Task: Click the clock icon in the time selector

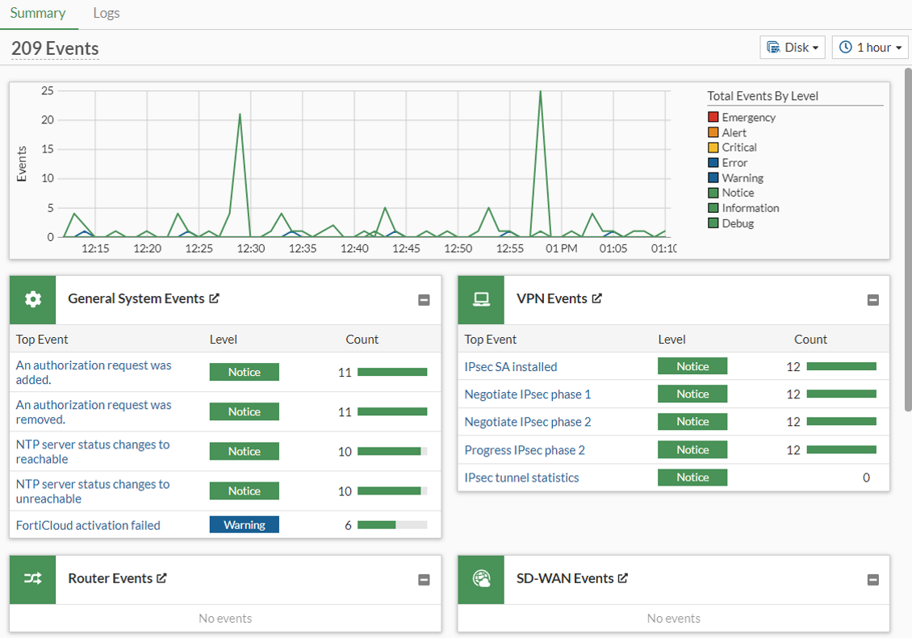Action: 844,47
